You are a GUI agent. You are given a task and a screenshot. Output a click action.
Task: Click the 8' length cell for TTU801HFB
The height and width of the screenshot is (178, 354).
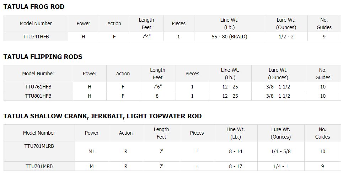[157, 96]
